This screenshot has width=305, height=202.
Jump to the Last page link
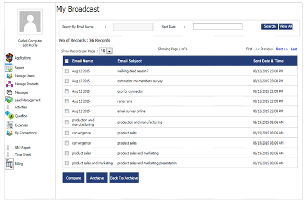(294, 49)
